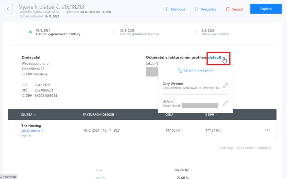Click the Datum vygenerování faktury label
This screenshot has width=287, height=179.
[58, 34]
